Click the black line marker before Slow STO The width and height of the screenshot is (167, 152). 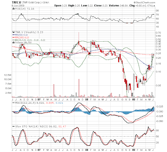coord(13,127)
